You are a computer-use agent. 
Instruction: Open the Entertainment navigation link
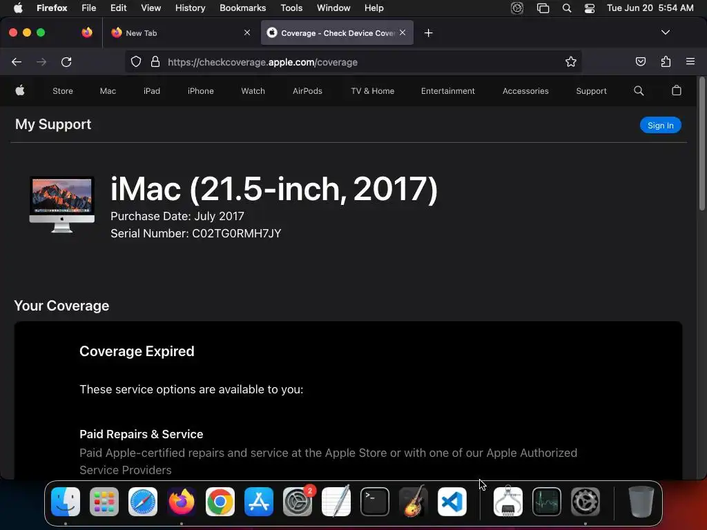click(x=447, y=91)
